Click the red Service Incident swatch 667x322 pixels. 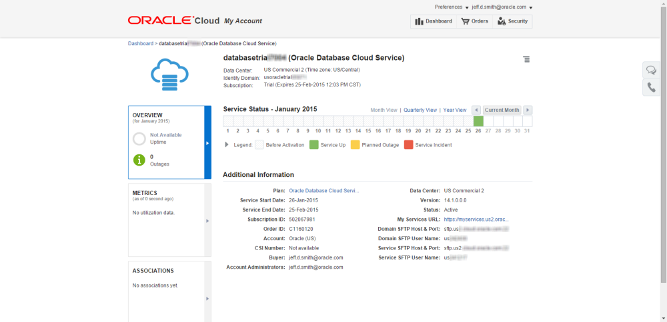point(409,144)
